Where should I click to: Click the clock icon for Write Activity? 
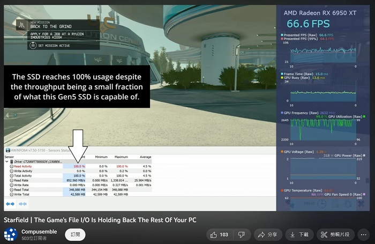coord(11,171)
